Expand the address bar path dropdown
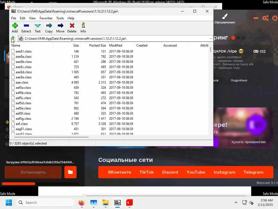Screen dimensions: 278x209 pos(211,39)
